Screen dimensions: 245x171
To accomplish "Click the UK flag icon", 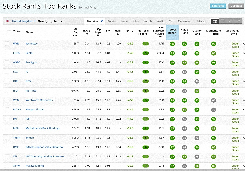I will point(8,21).
